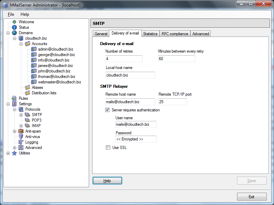Select the 'Rules' tree label
Screen dimensions: 274x205
[x=23, y=98]
